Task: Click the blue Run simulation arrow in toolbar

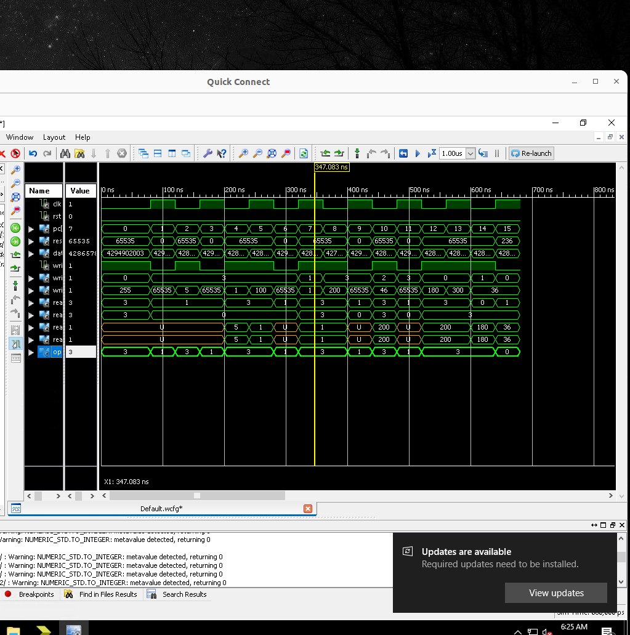Action: [x=418, y=153]
